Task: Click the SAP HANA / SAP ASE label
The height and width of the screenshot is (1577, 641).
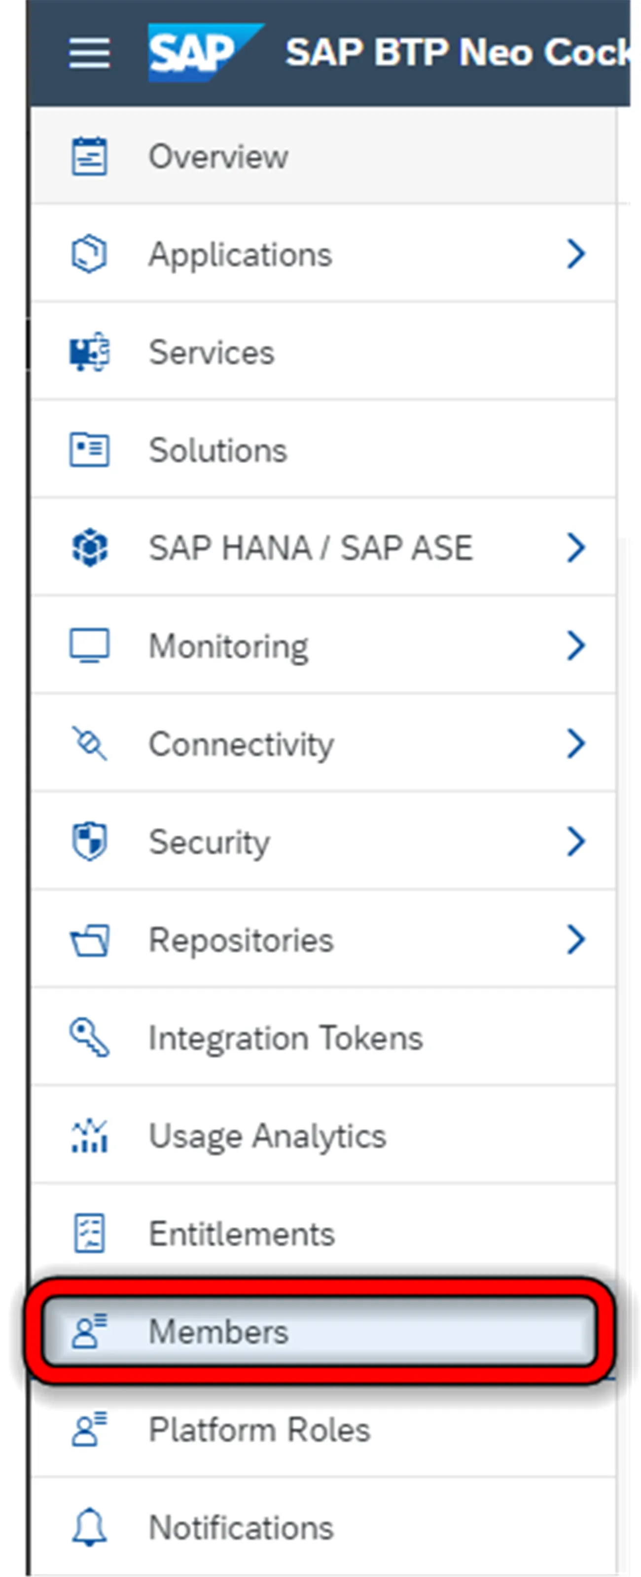Action: coord(311,547)
